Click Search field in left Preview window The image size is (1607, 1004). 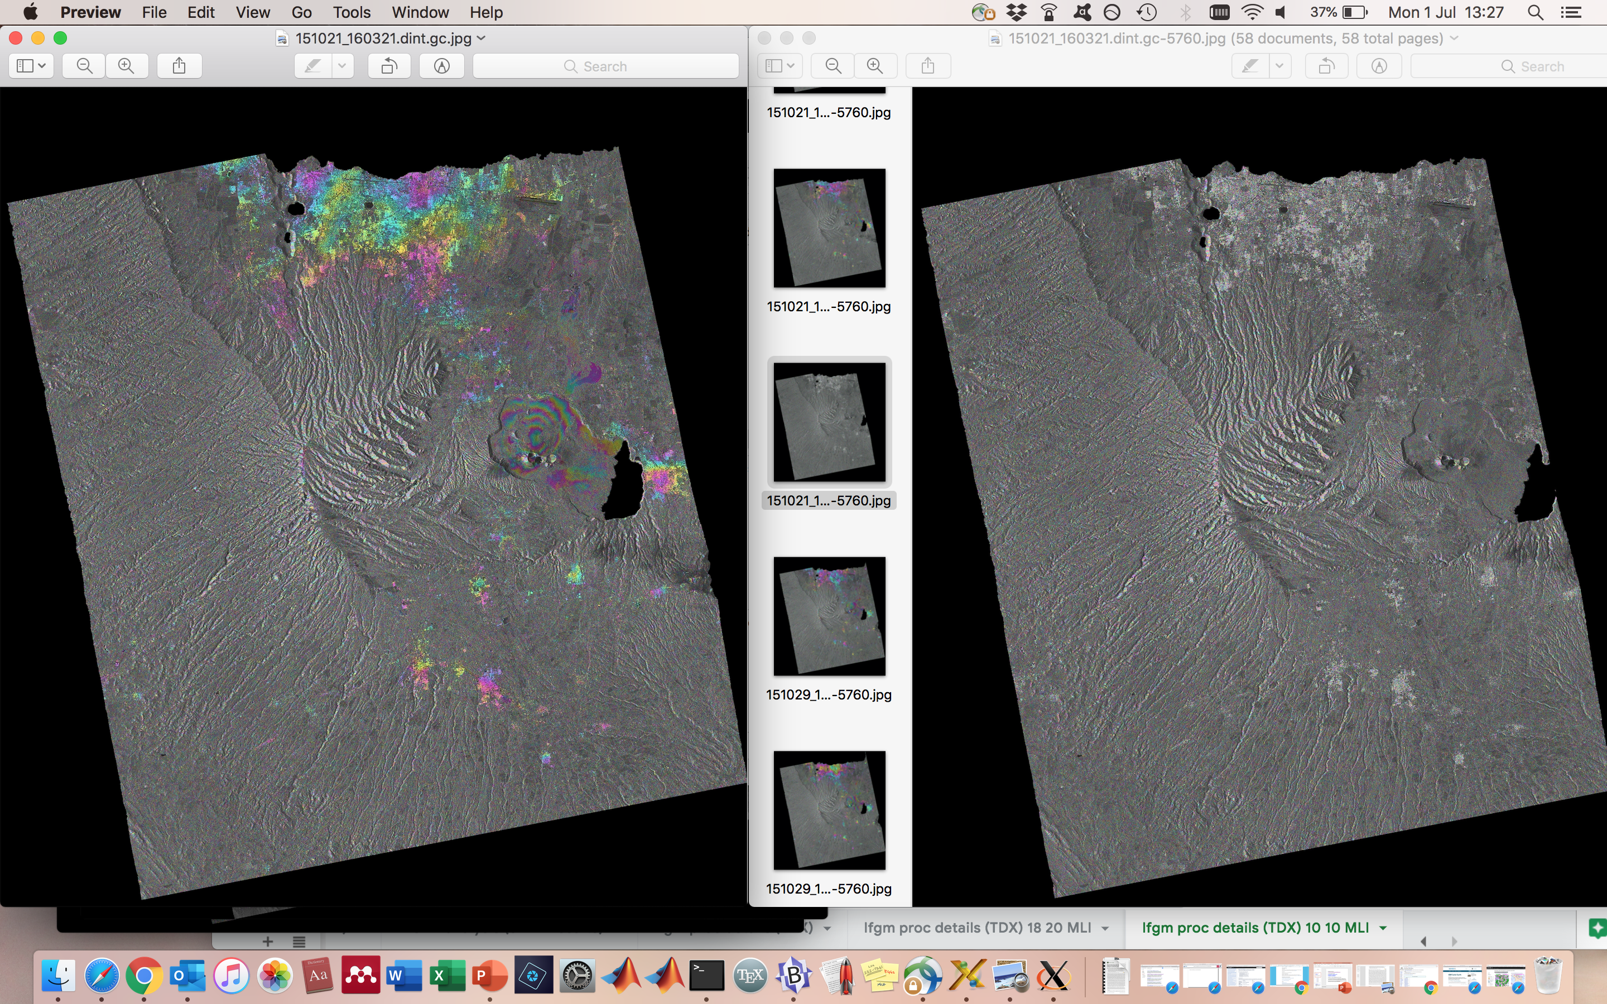(605, 66)
